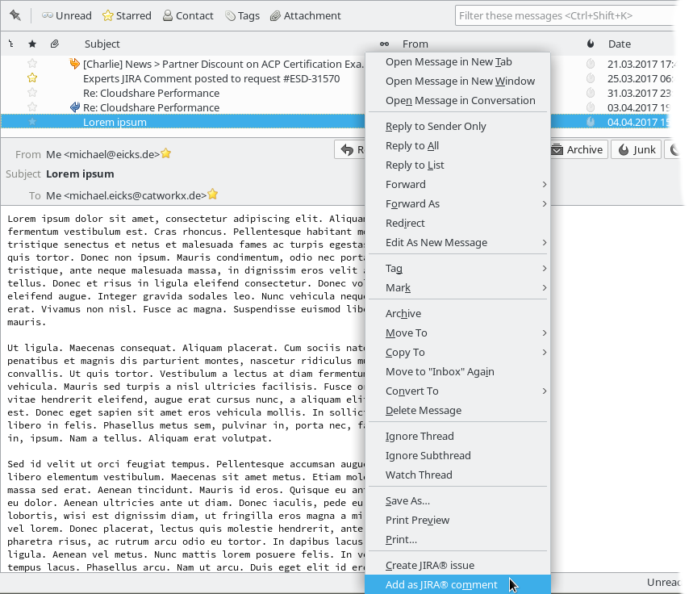Click the junk flame column header icon
This screenshot has width=693, height=594.
[x=591, y=44]
